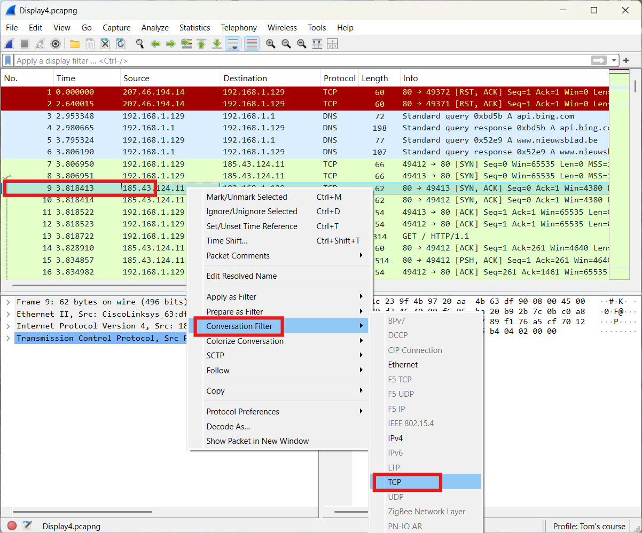
Task: Expand Transmission Control Protocol row
Action: click(x=8, y=338)
